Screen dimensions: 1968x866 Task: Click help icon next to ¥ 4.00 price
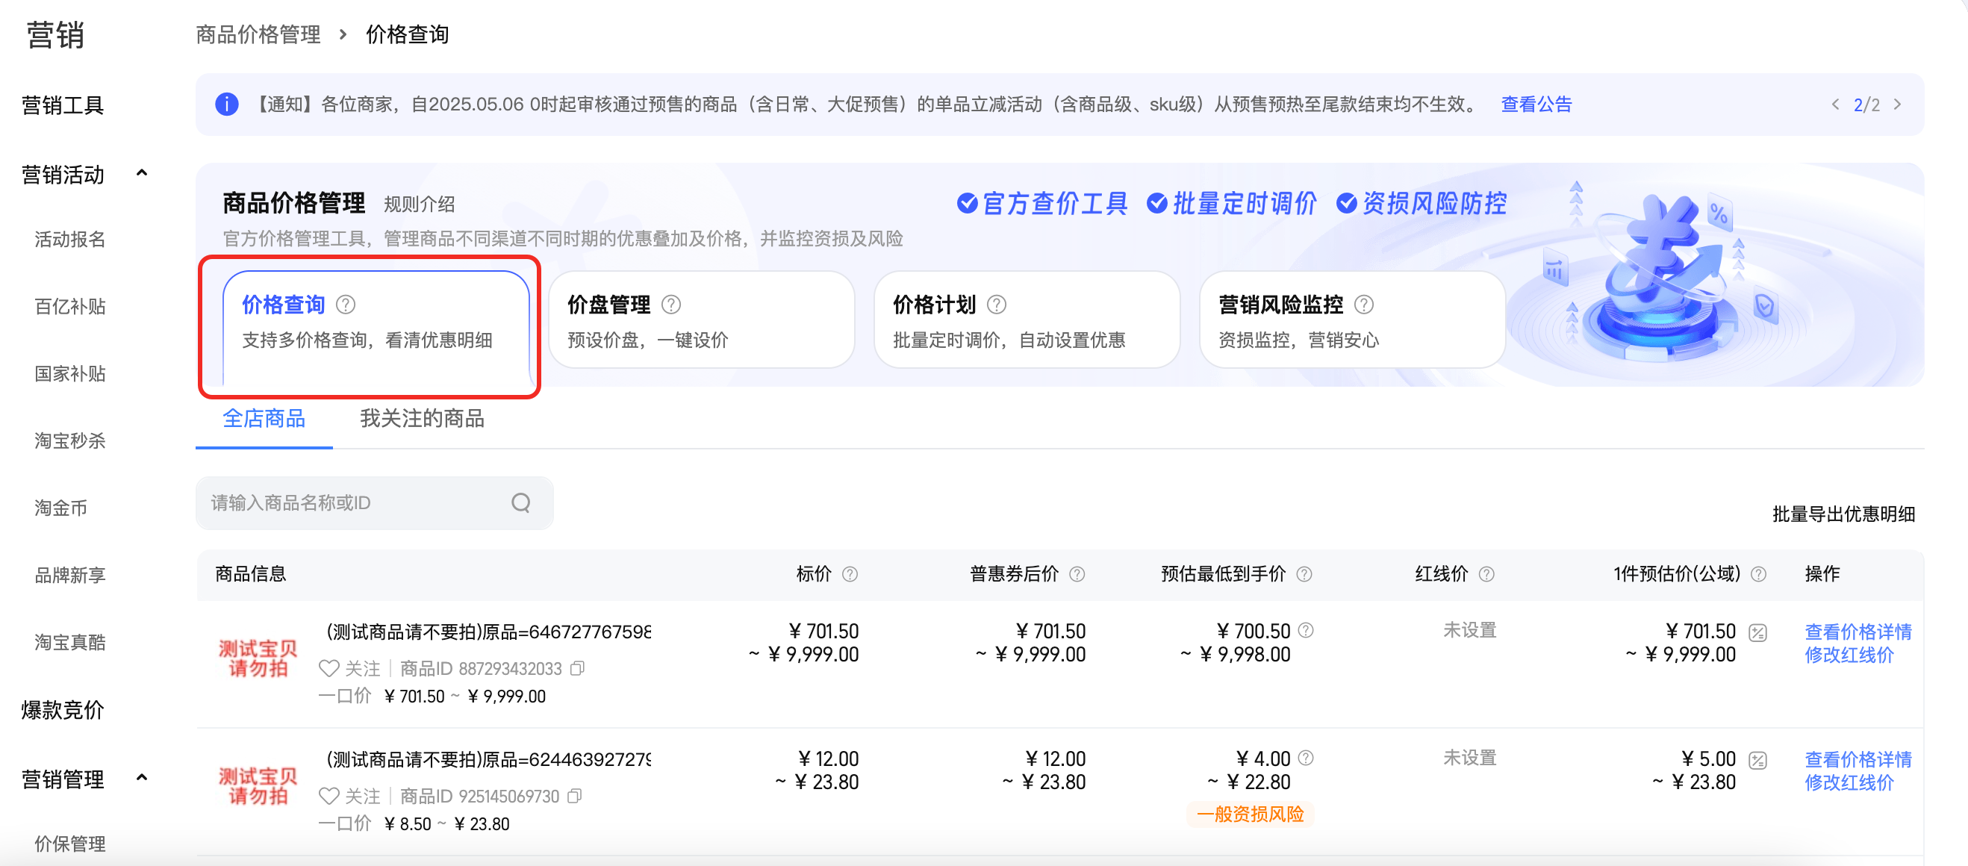pos(1307,758)
